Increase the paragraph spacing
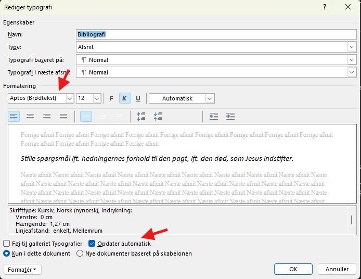361x279 pixels. (141, 117)
